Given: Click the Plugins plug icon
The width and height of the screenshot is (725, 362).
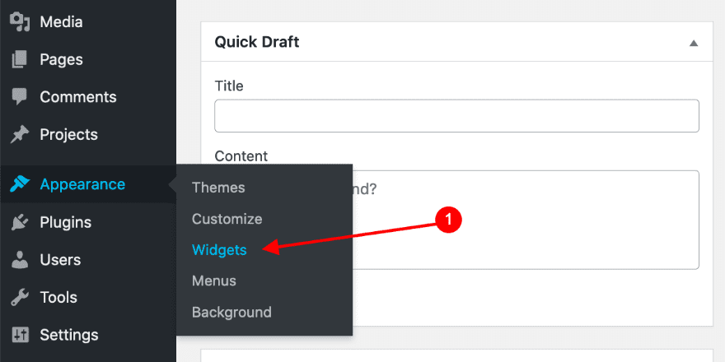Looking at the screenshot, I should [20, 222].
